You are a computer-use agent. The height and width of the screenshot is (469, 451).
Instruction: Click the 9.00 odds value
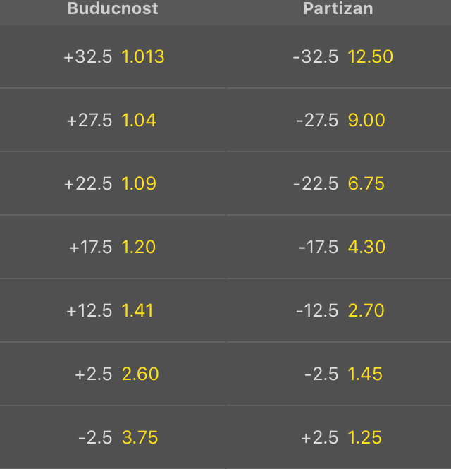coord(366,121)
